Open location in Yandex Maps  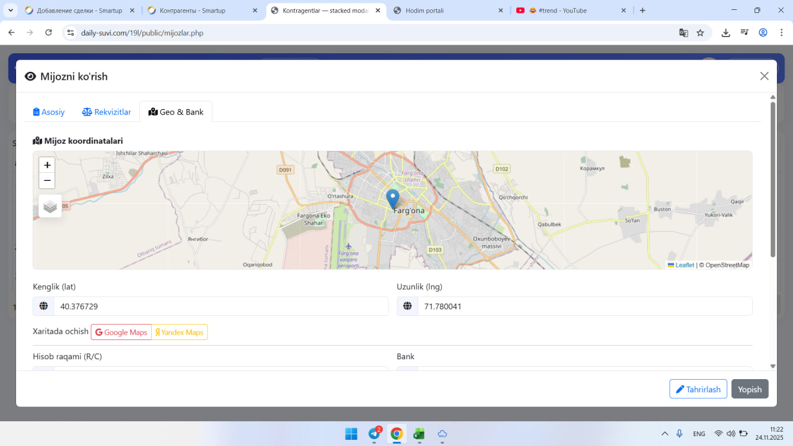180,332
